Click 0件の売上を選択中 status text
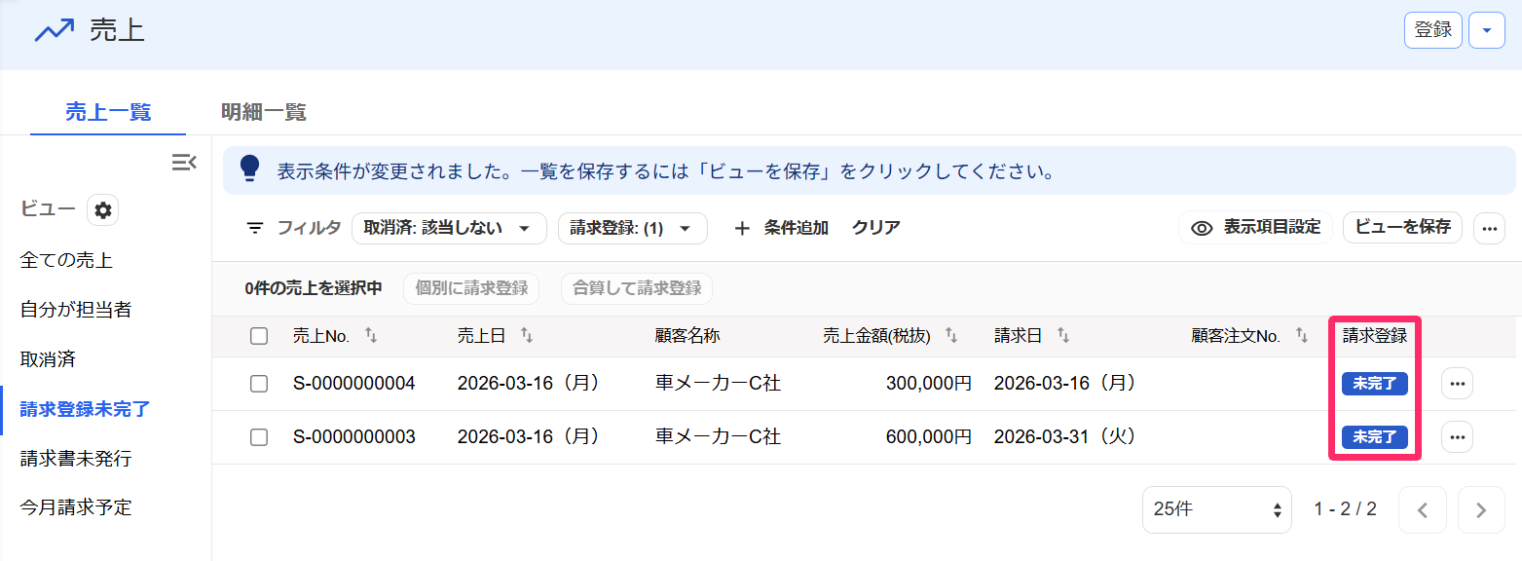1522x561 pixels. [x=314, y=288]
